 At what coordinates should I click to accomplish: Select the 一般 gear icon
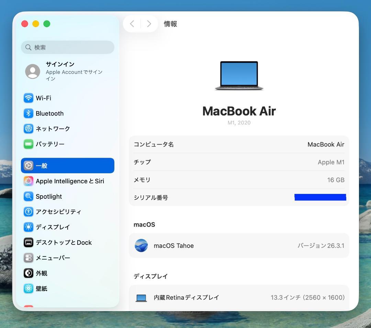(x=29, y=165)
